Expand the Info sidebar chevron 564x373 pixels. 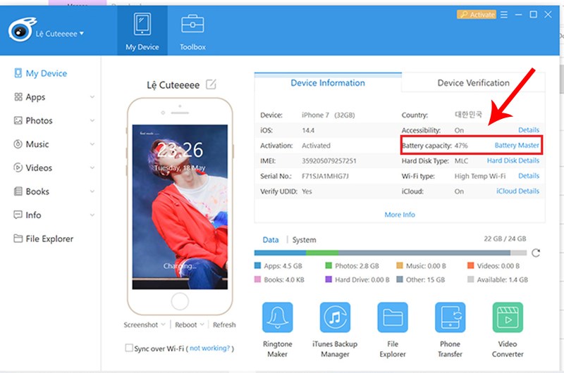[92, 215]
